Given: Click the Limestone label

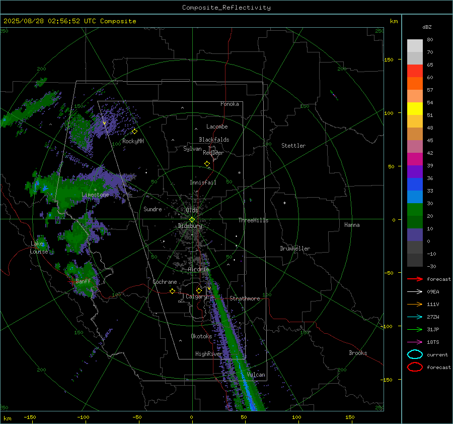Looking at the screenshot, I should 95,195.
